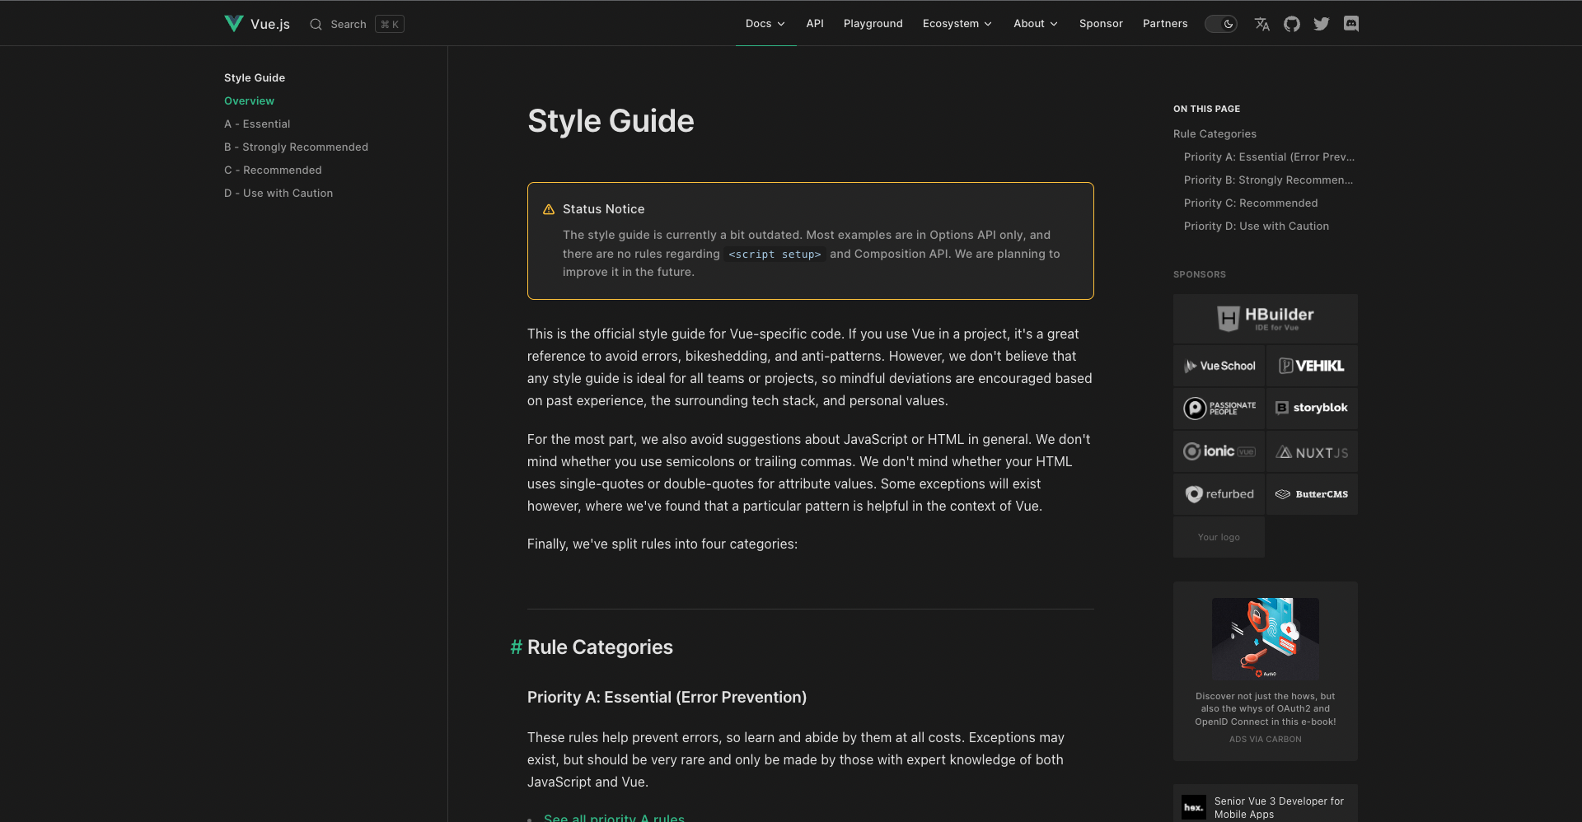Toggle the dark mode appearance switch
1582x822 pixels.
coord(1221,24)
